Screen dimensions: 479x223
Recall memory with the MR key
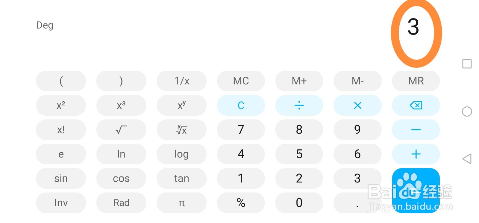pos(416,81)
